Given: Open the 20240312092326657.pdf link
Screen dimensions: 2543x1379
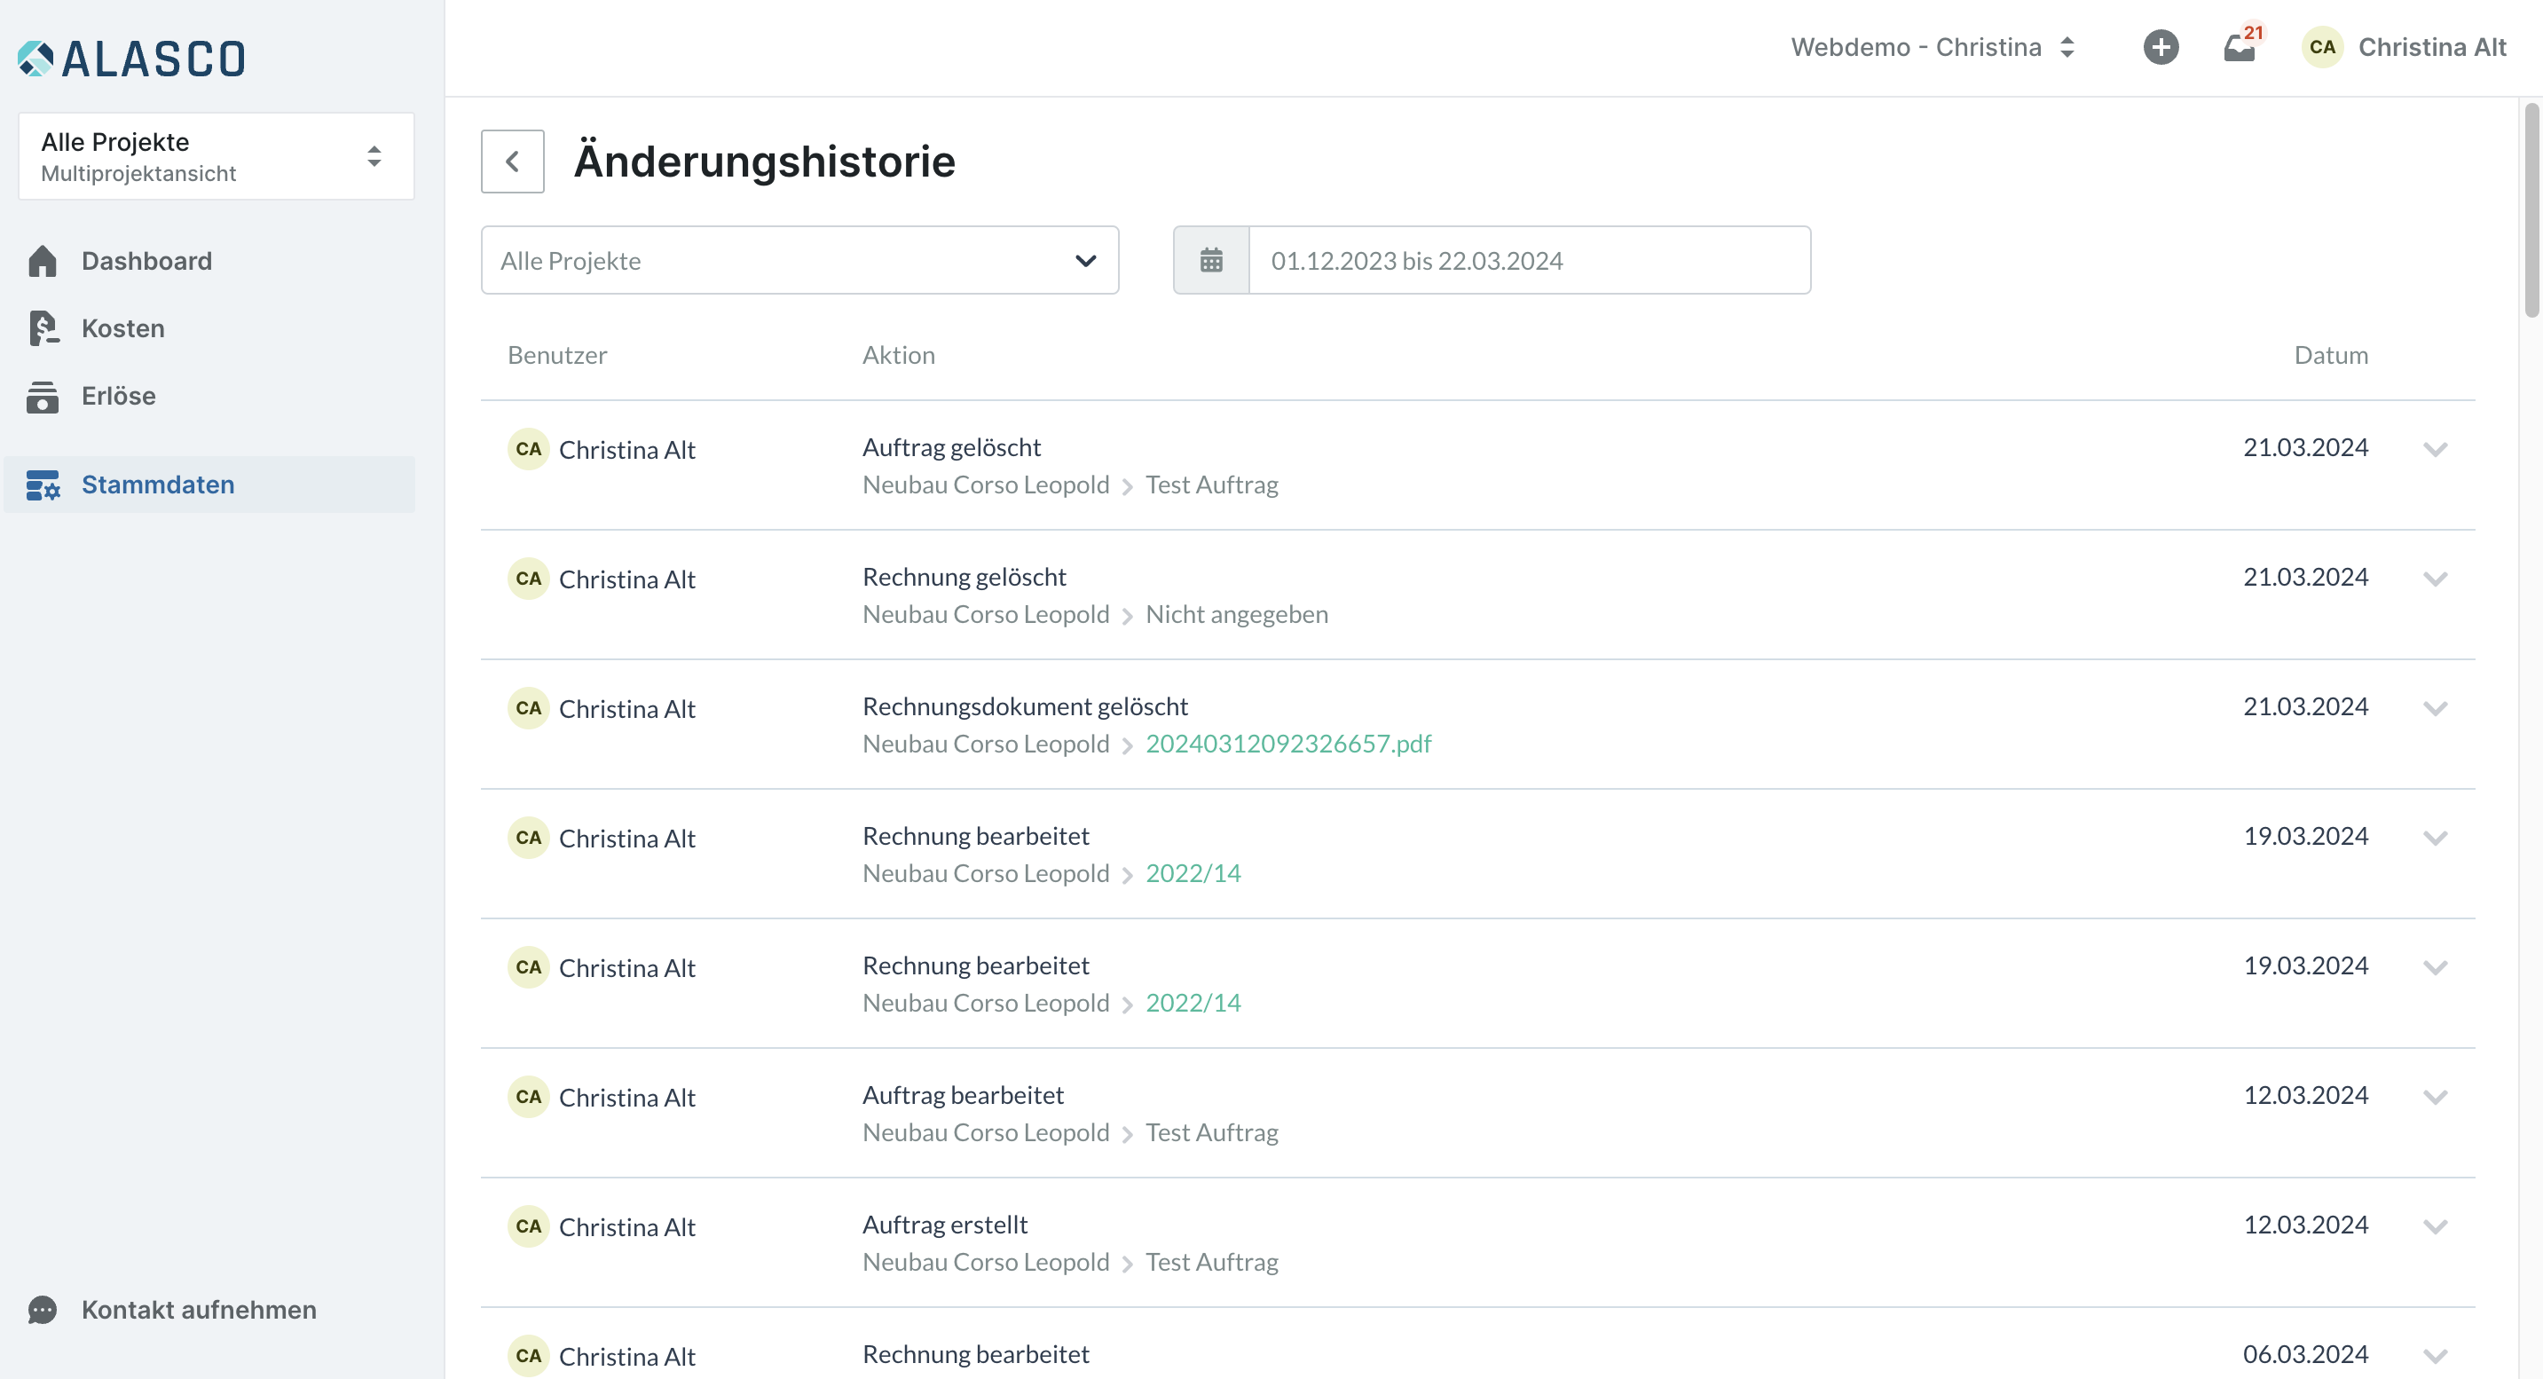Looking at the screenshot, I should click(1287, 744).
